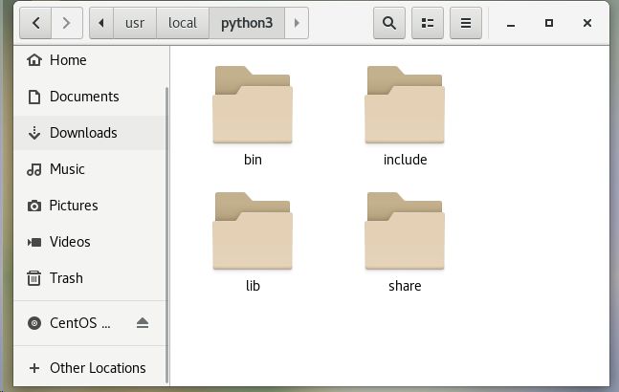Open Downloads in the sidebar
619x392 pixels.
point(90,133)
